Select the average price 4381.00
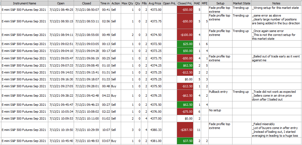 pos(156,141)
